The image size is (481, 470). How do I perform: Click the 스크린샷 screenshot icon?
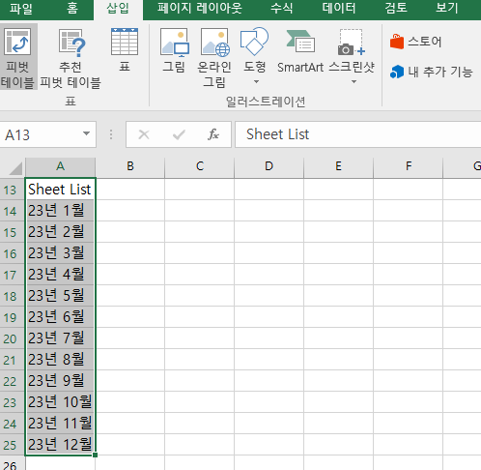[352, 42]
